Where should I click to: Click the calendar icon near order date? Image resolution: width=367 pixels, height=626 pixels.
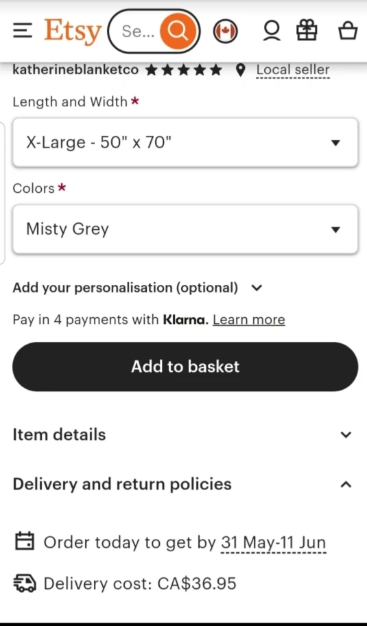tap(24, 542)
